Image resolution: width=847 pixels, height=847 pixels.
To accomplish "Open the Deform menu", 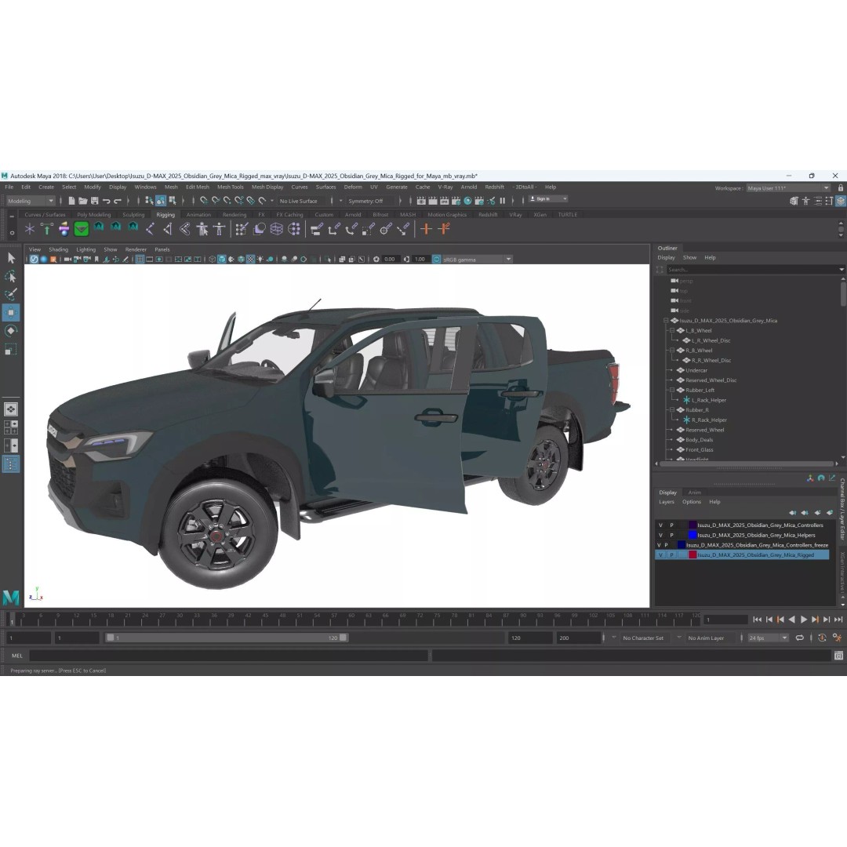I will click(x=353, y=187).
